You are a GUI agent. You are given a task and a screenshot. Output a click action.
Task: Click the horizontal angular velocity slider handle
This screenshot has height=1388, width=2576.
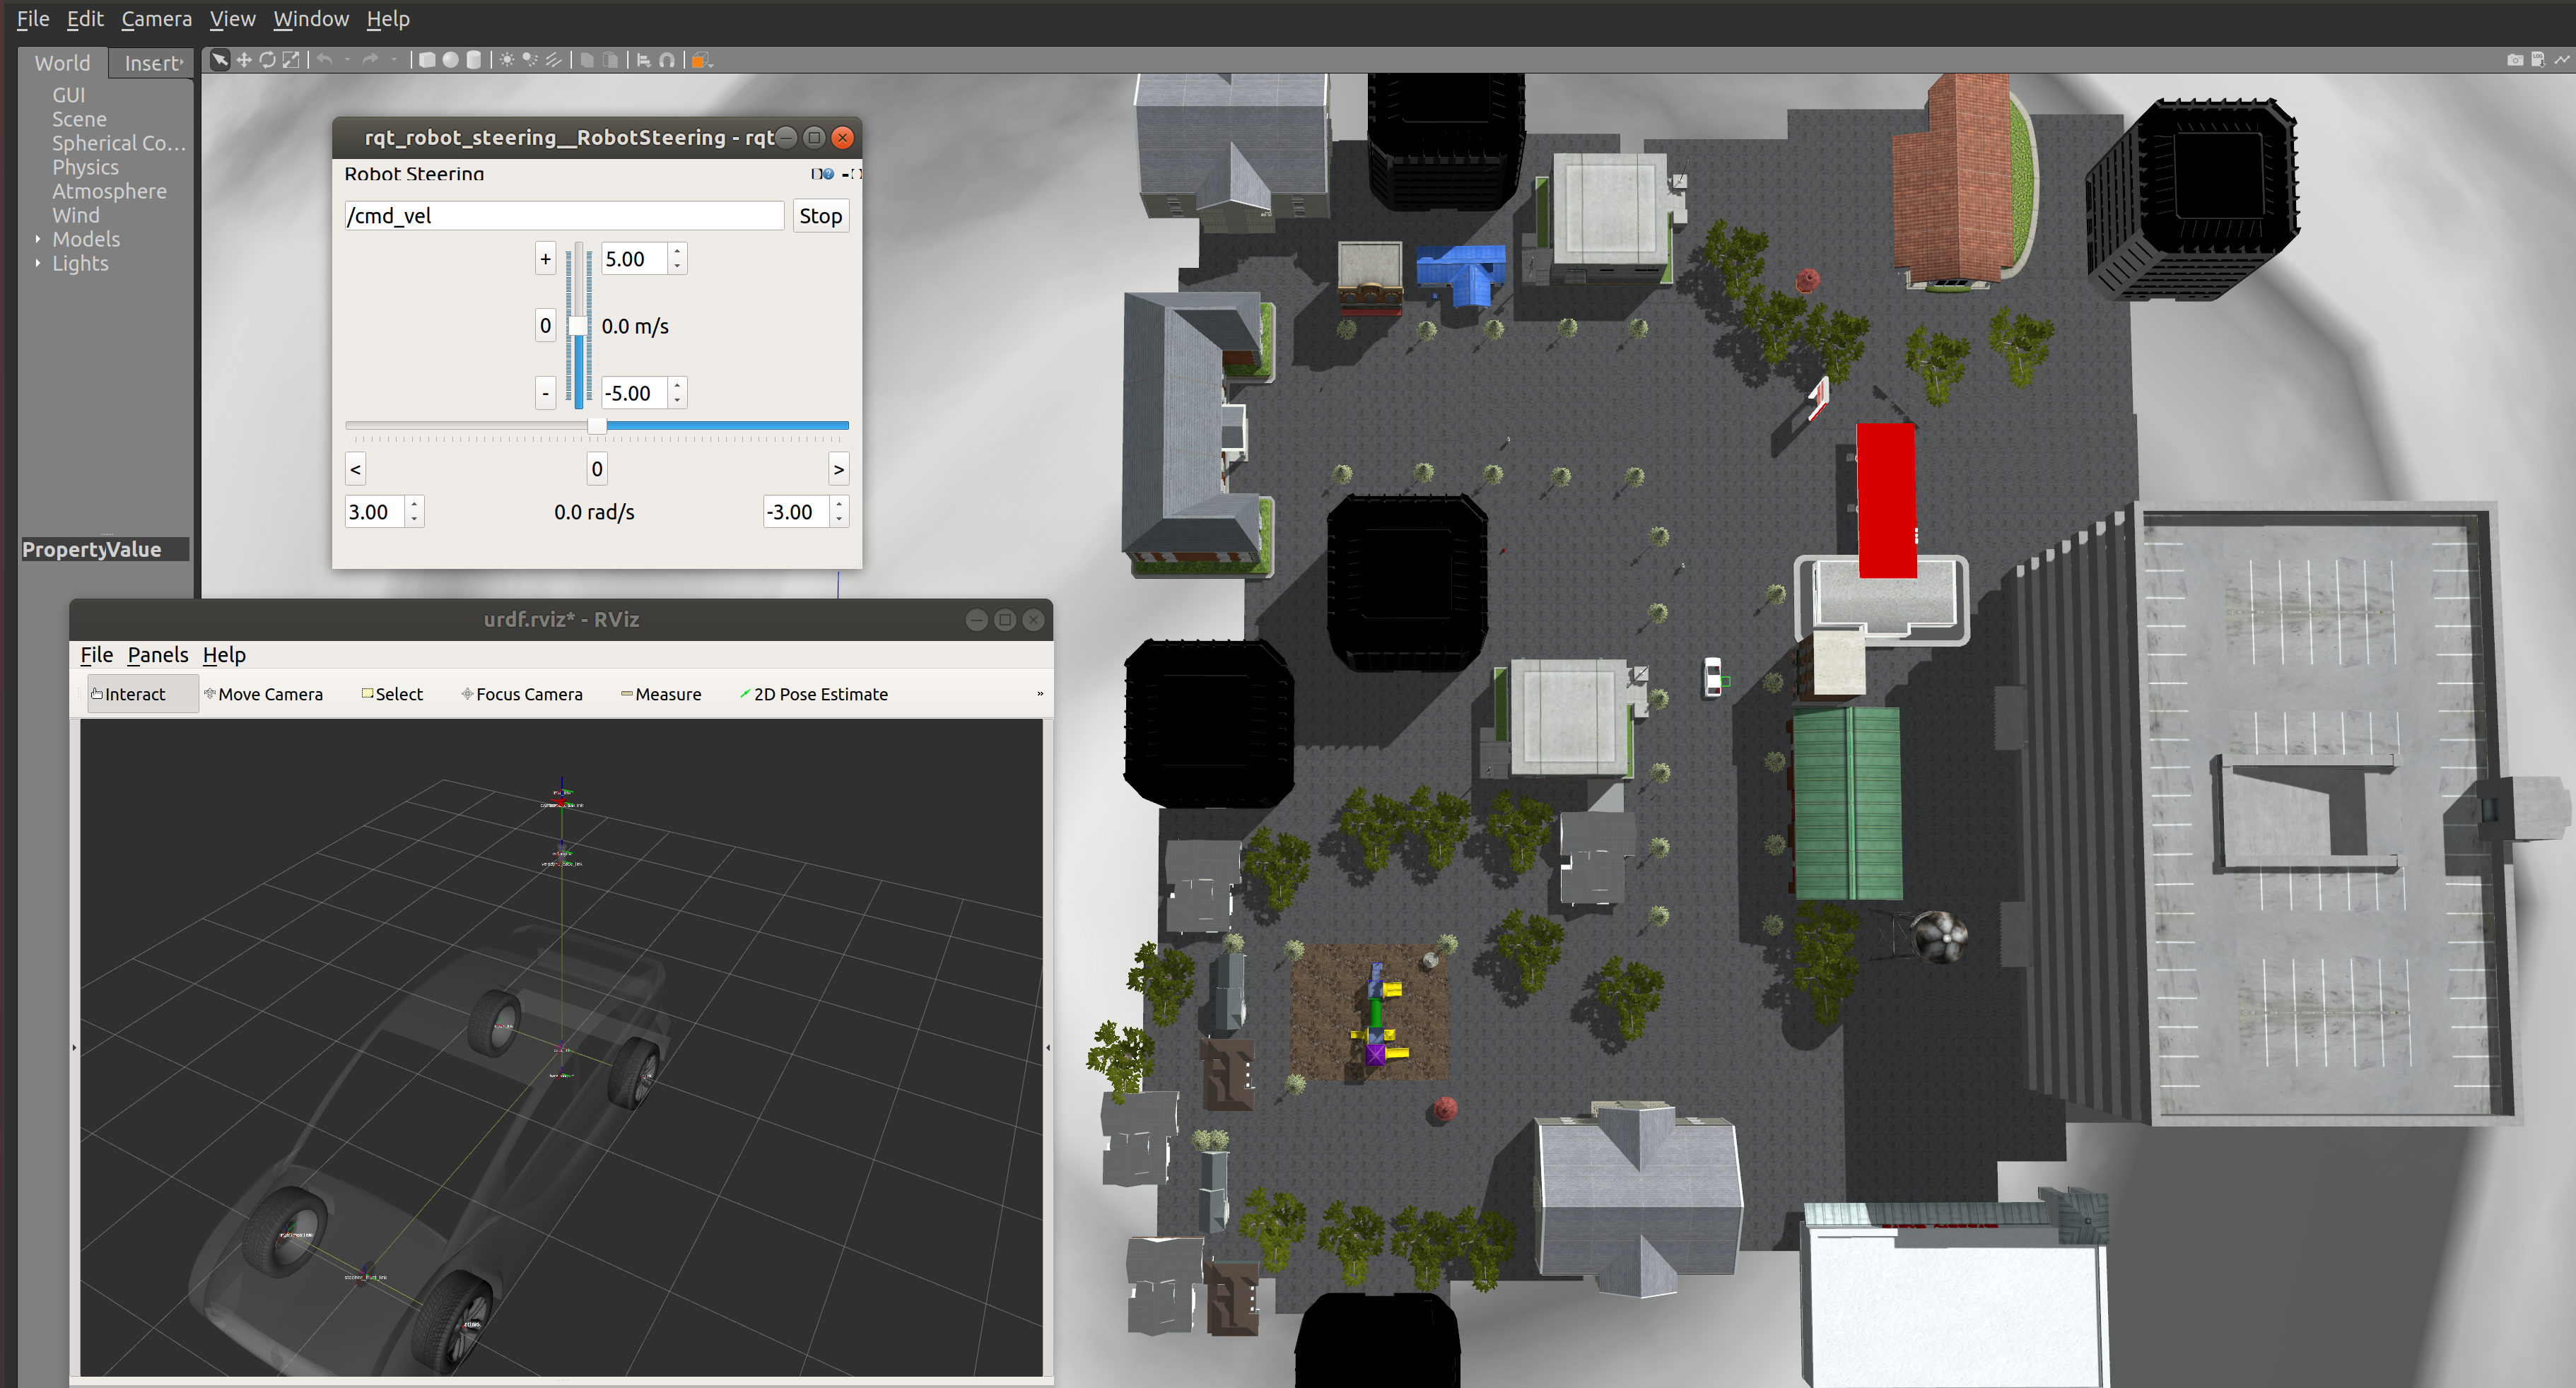tap(597, 426)
